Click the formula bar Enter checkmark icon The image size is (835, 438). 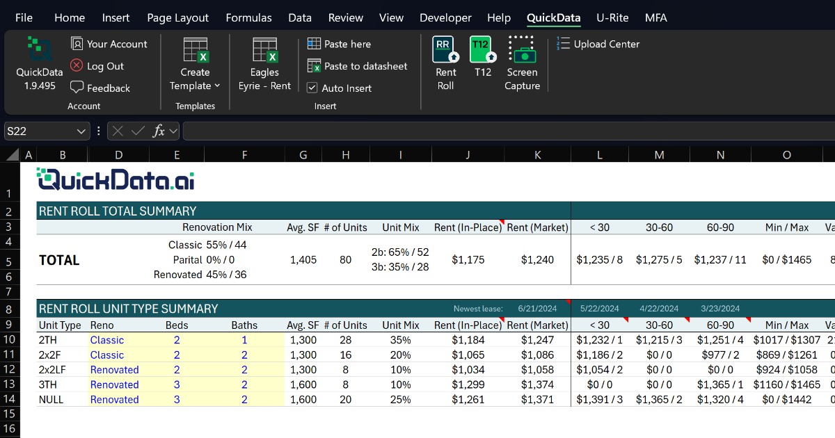[x=138, y=131]
